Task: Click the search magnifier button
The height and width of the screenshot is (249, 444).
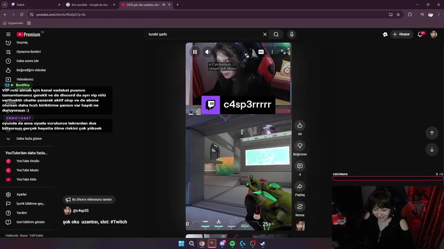Action: pos(276,34)
